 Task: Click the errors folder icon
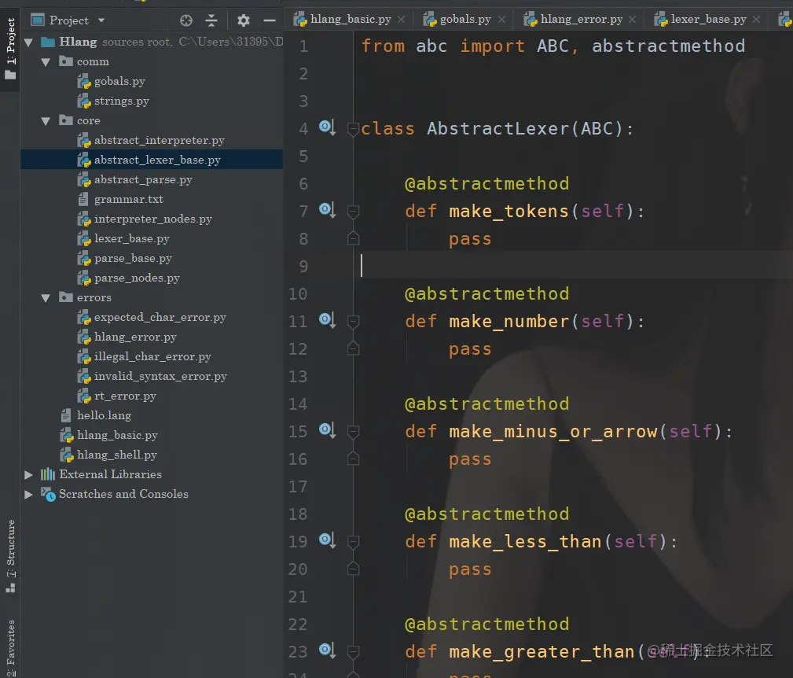pos(66,297)
